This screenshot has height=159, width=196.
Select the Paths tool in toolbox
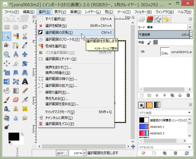point(16,45)
